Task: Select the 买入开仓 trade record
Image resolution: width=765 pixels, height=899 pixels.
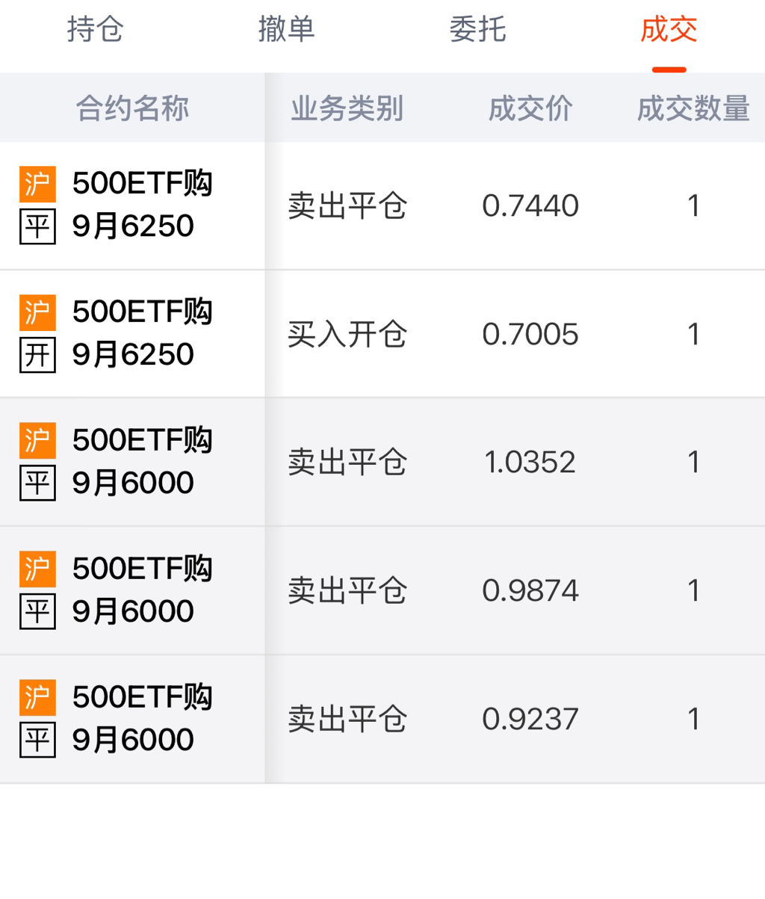Action: coord(347,334)
